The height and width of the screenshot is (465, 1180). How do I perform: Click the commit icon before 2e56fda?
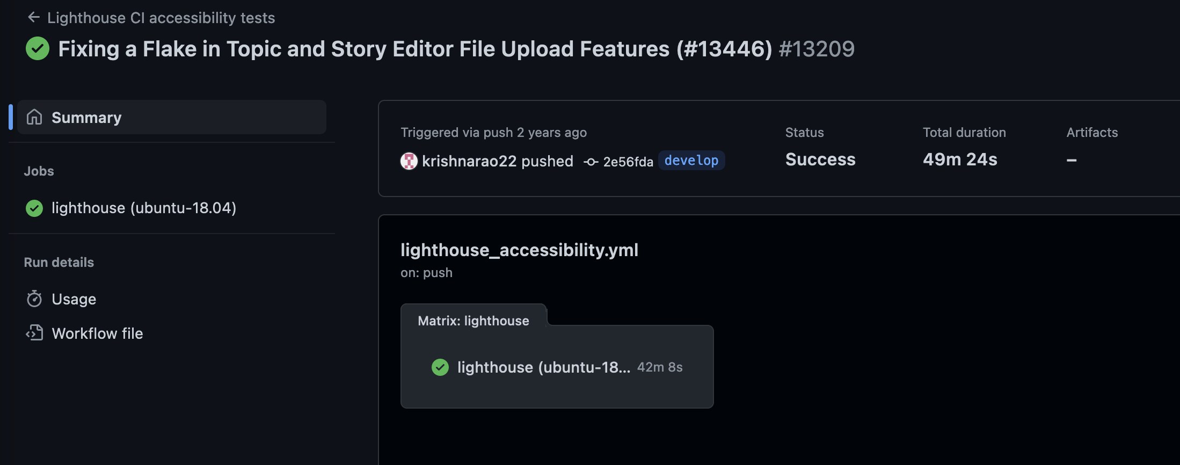(x=591, y=161)
